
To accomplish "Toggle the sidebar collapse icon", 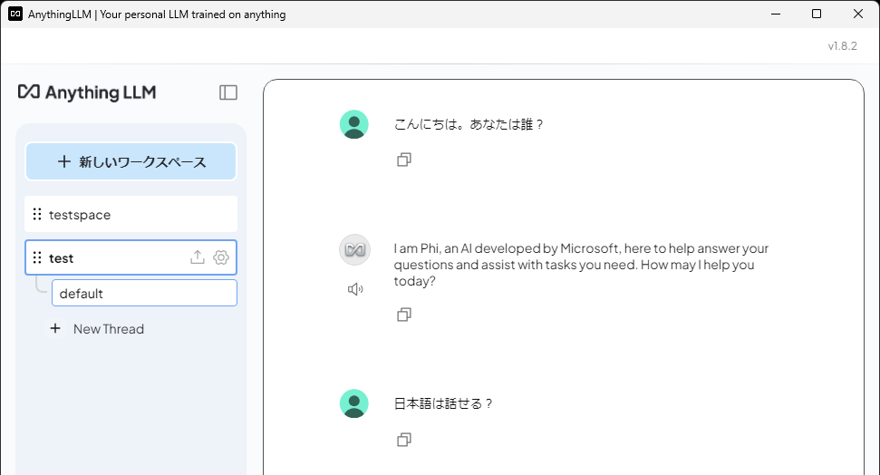I will click(x=228, y=92).
